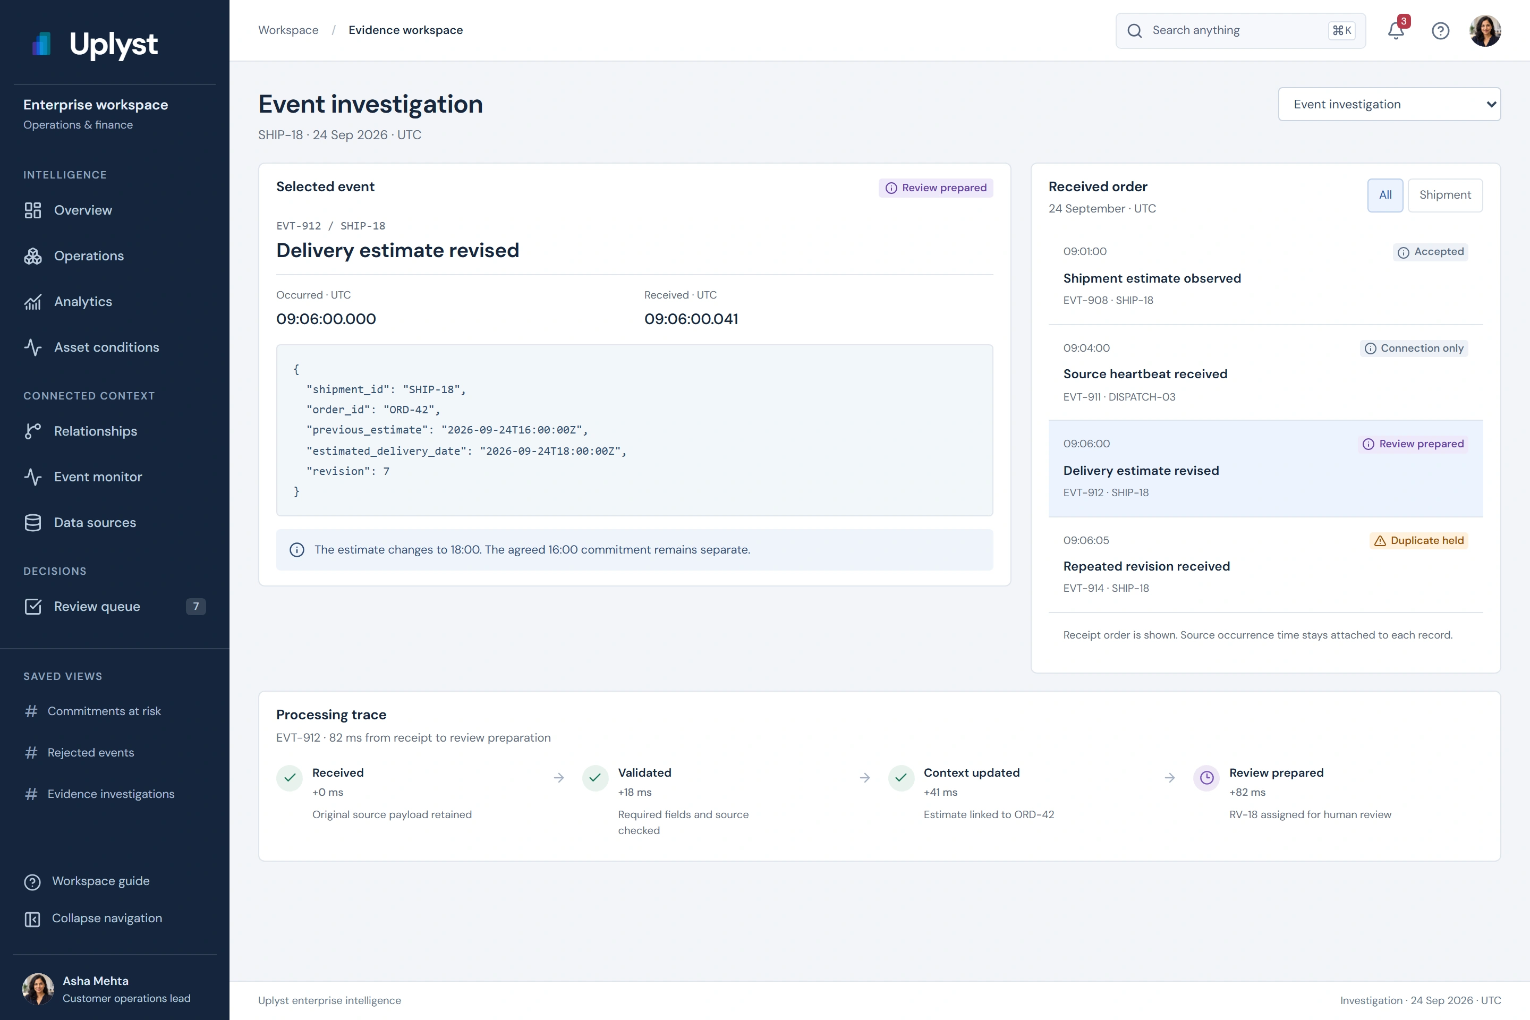
Task: Select the All filter tab
Action: pyautogui.click(x=1385, y=194)
